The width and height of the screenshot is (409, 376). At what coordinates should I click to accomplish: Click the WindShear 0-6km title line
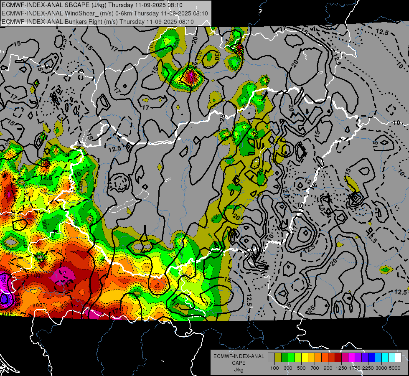pyautogui.click(x=104, y=13)
